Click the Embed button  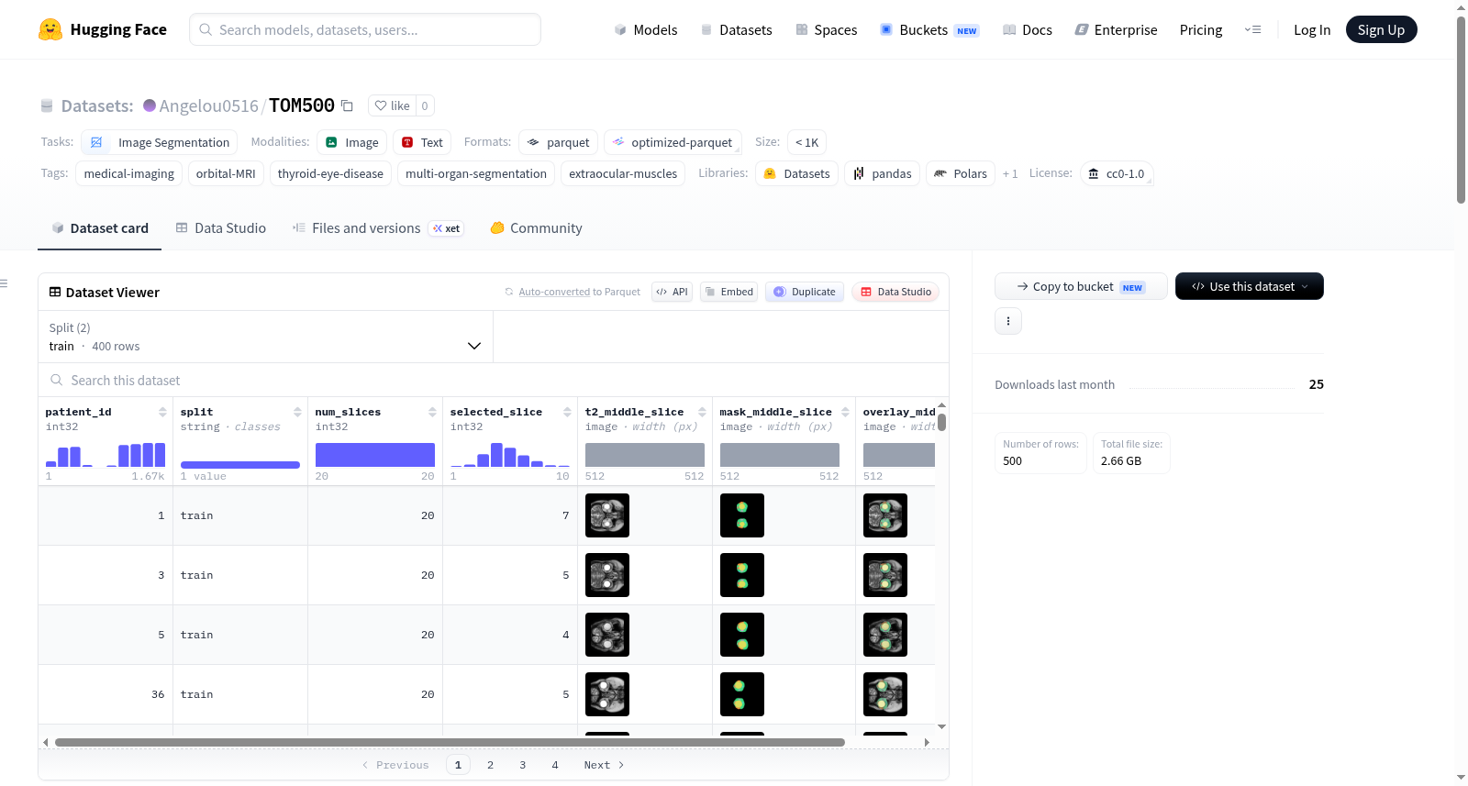(728, 292)
